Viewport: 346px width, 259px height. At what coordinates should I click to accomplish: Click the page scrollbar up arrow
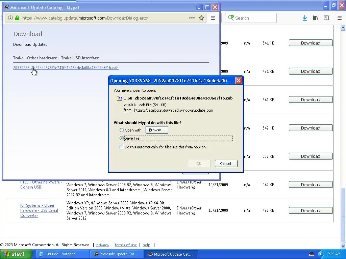[x=343, y=28]
